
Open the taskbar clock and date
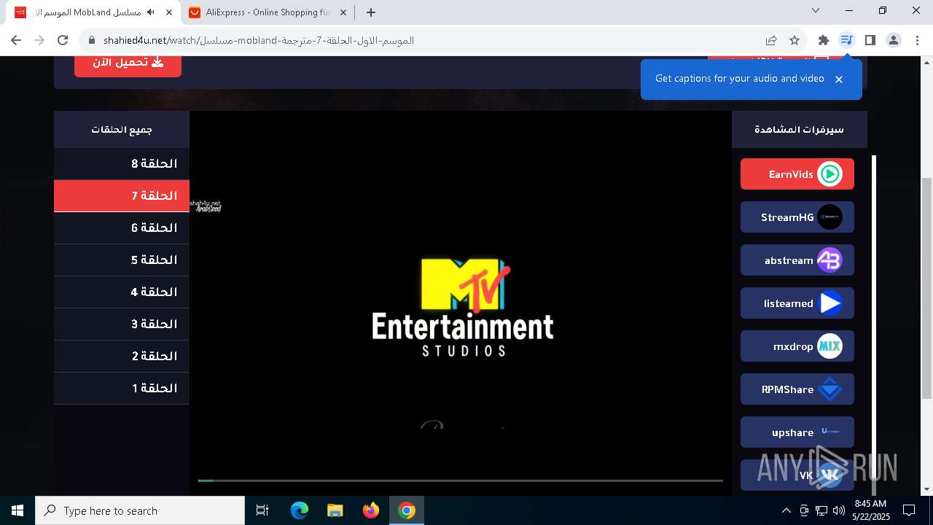tap(871, 510)
